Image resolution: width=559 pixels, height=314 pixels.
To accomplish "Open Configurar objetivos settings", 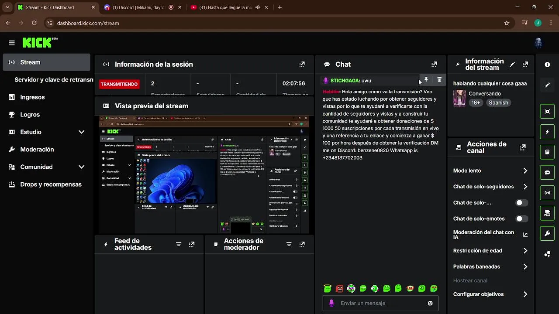I will point(491,294).
